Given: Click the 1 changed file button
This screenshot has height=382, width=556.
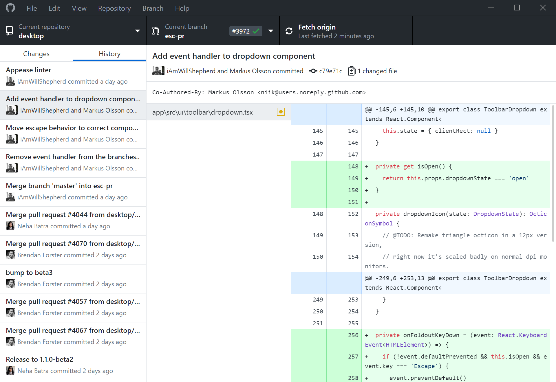Looking at the screenshot, I should (x=372, y=71).
